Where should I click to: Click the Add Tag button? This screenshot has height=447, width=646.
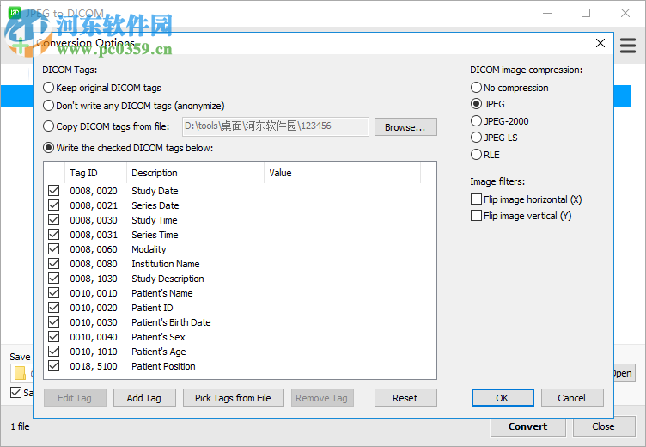[144, 398]
